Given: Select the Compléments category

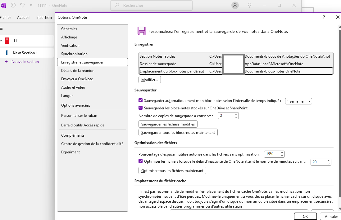Looking at the screenshot, I should [93, 135].
